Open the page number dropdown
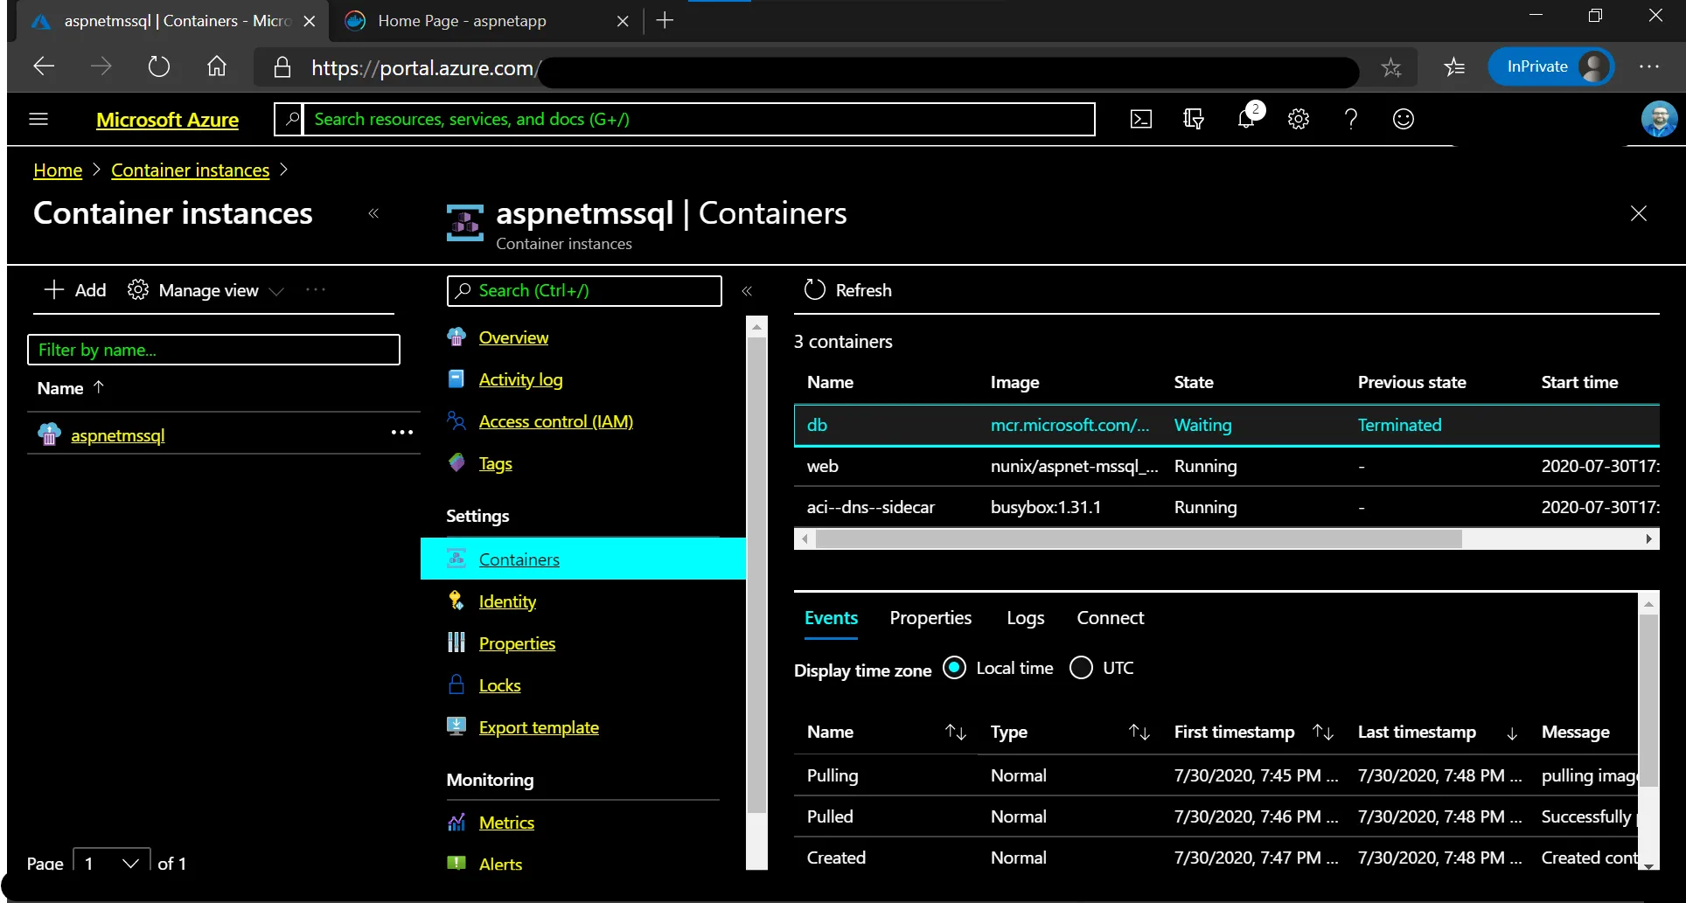1686x903 pixels. pyautogui.click(x=112, y=863)
